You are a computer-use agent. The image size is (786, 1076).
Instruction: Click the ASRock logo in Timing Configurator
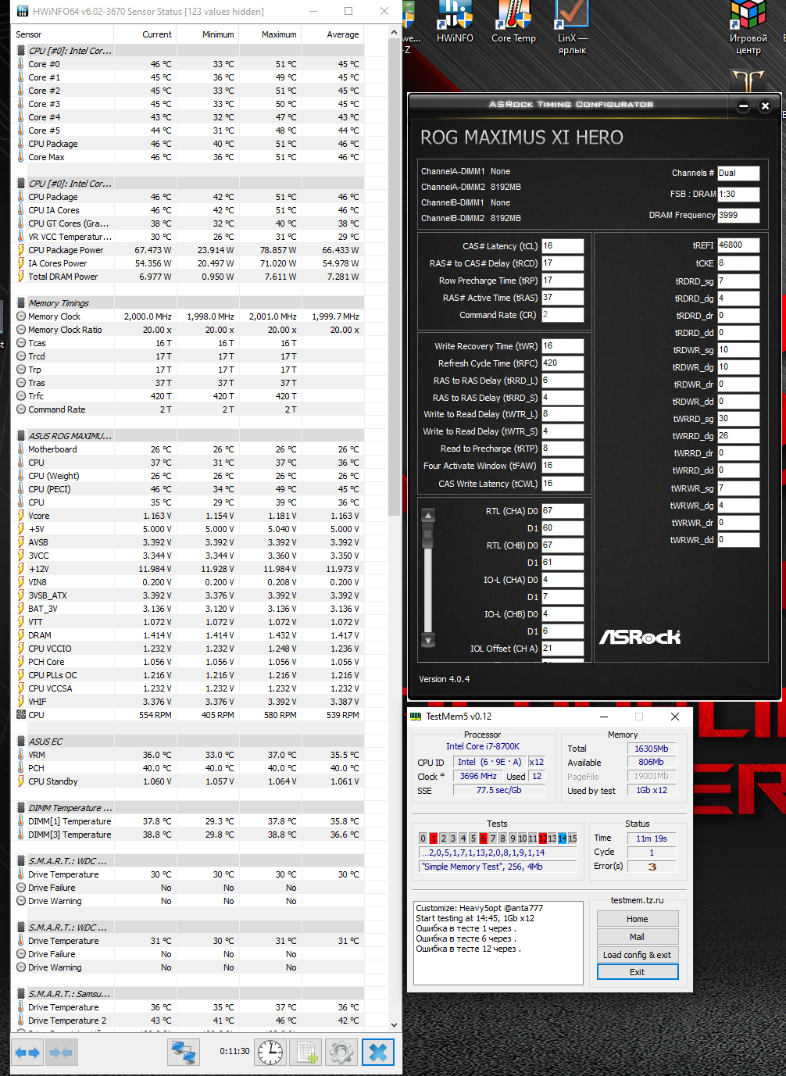[x=640, y=637]
